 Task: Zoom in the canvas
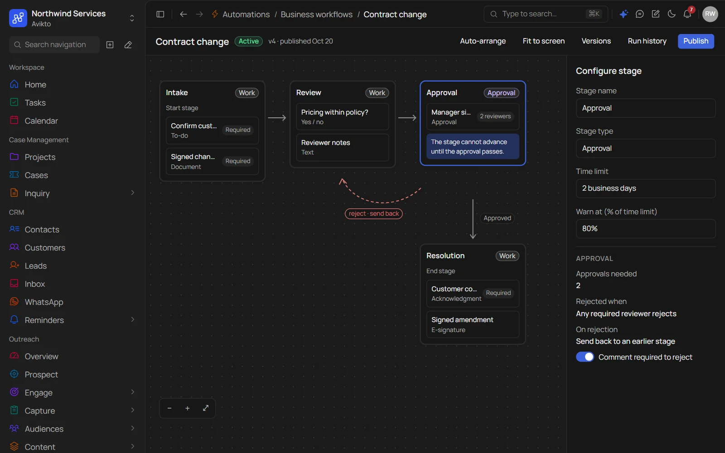click(188, 408)
